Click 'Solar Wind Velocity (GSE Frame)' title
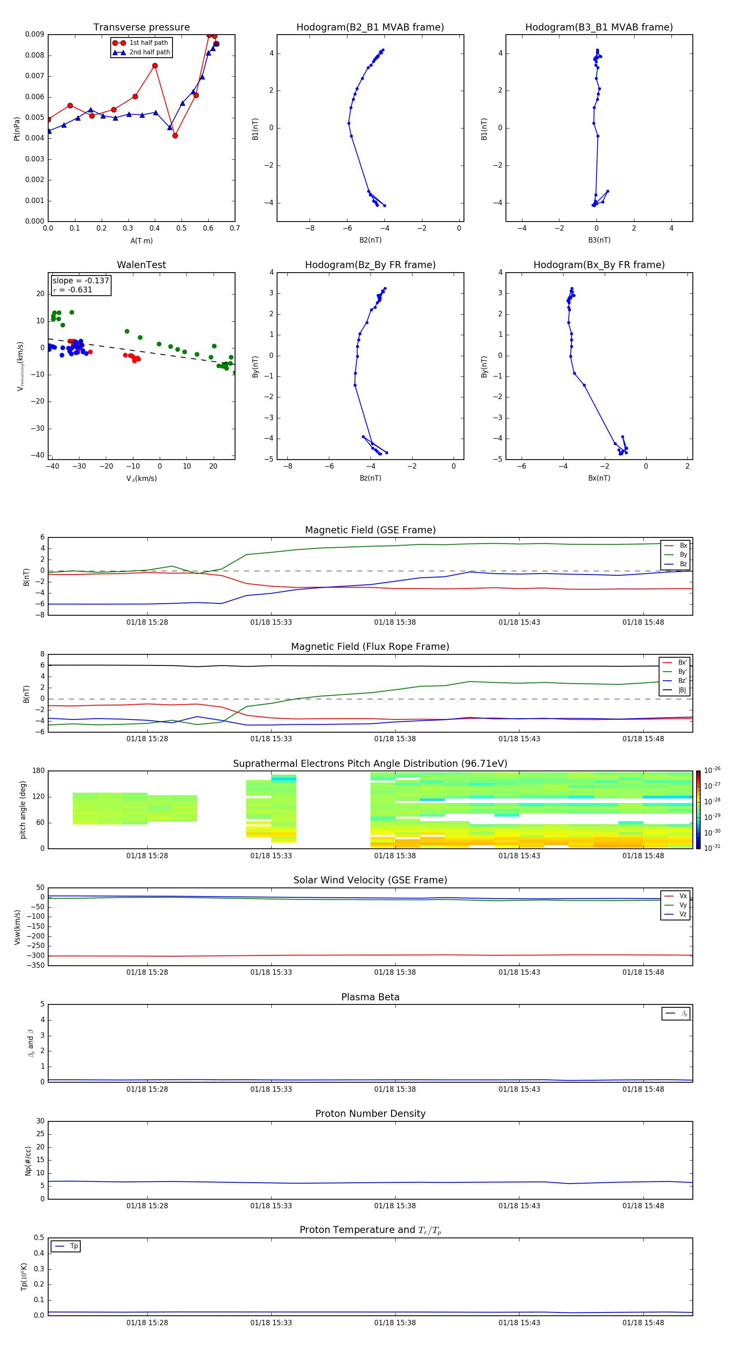The height and width of the screenshot is (1359, 741). 370,880
